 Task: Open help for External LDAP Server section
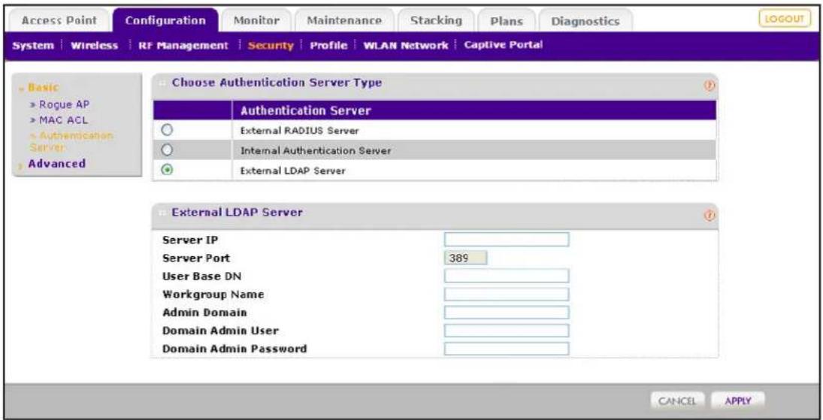(709, 215)
